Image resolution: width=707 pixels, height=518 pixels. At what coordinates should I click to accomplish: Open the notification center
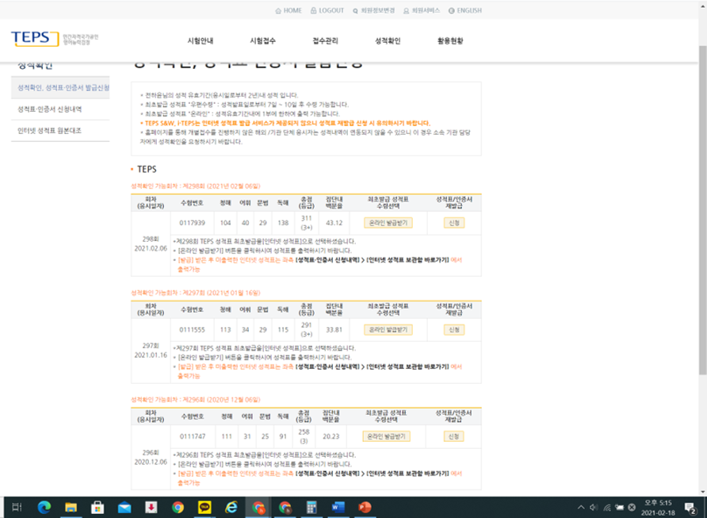(x=690, y=507)
